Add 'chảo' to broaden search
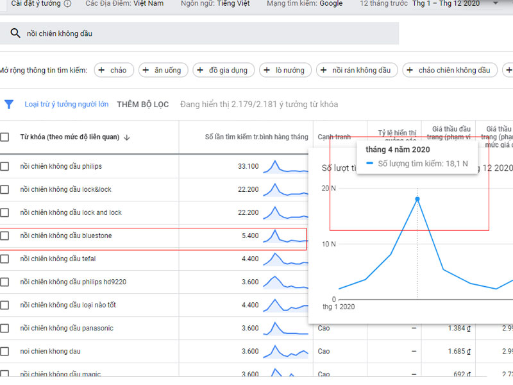 point(114,70)
